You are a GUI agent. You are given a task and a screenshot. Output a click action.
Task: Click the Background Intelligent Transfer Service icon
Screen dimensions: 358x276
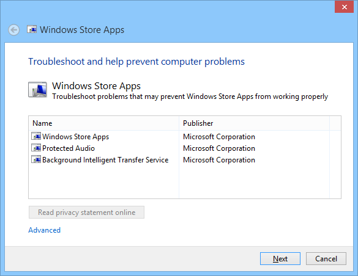[x=36, y=159]
